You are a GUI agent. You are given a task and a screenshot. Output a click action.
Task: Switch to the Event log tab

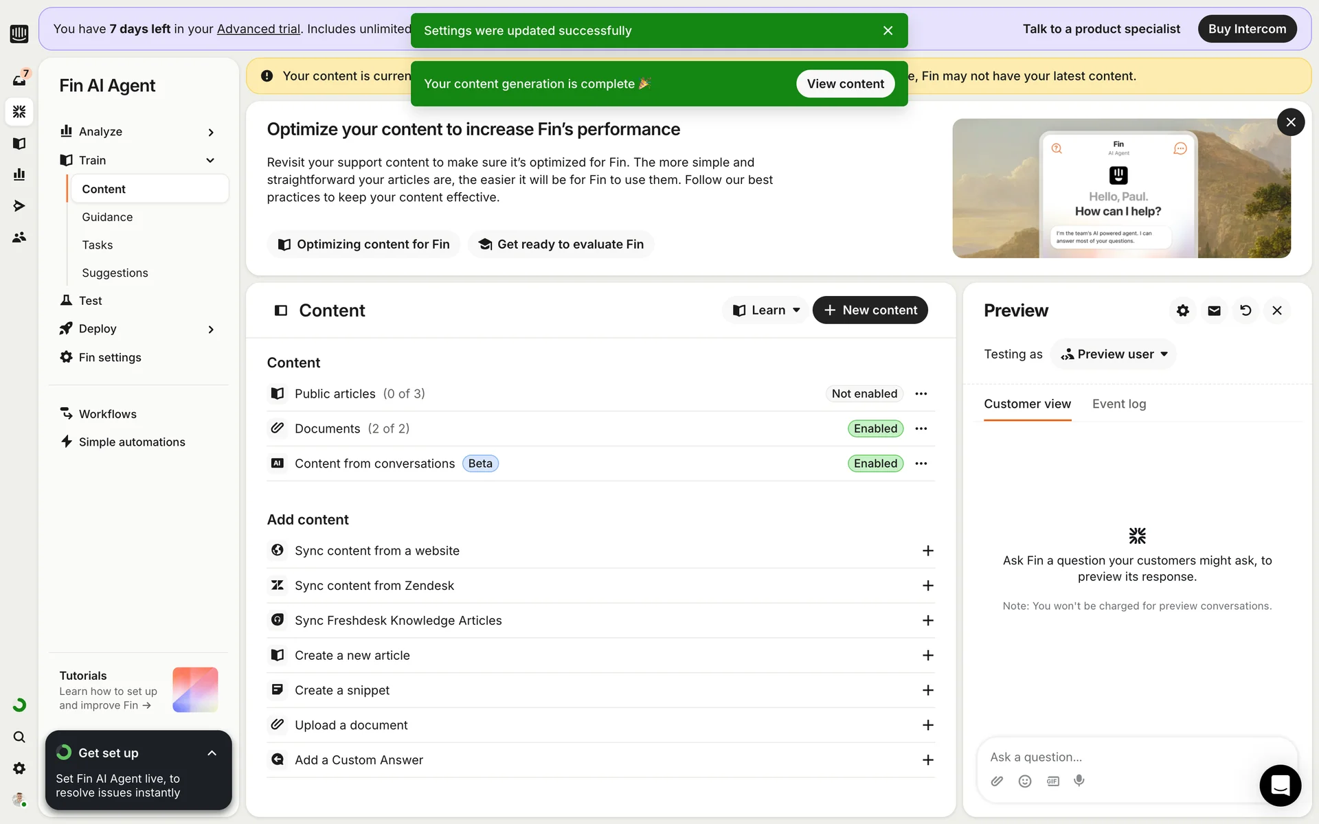[1119, 404]
